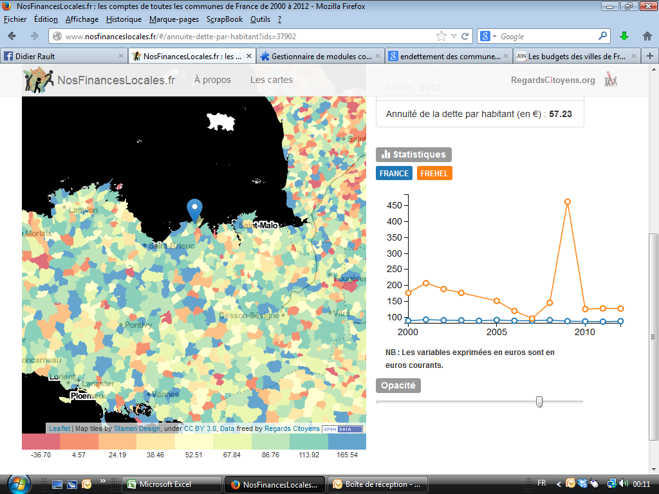Toggle the FREHEL series in chart
659x494 pixels.
tap(434, 174)
